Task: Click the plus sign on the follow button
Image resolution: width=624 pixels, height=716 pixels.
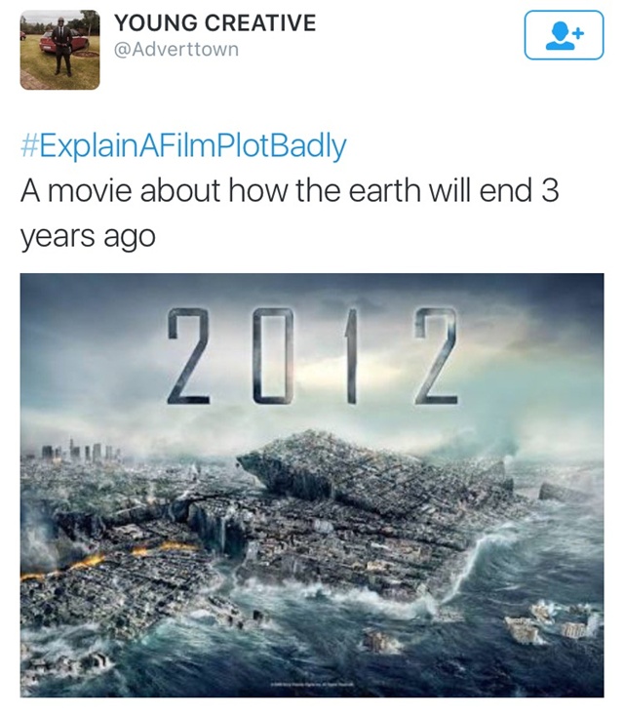Action: 578,33
